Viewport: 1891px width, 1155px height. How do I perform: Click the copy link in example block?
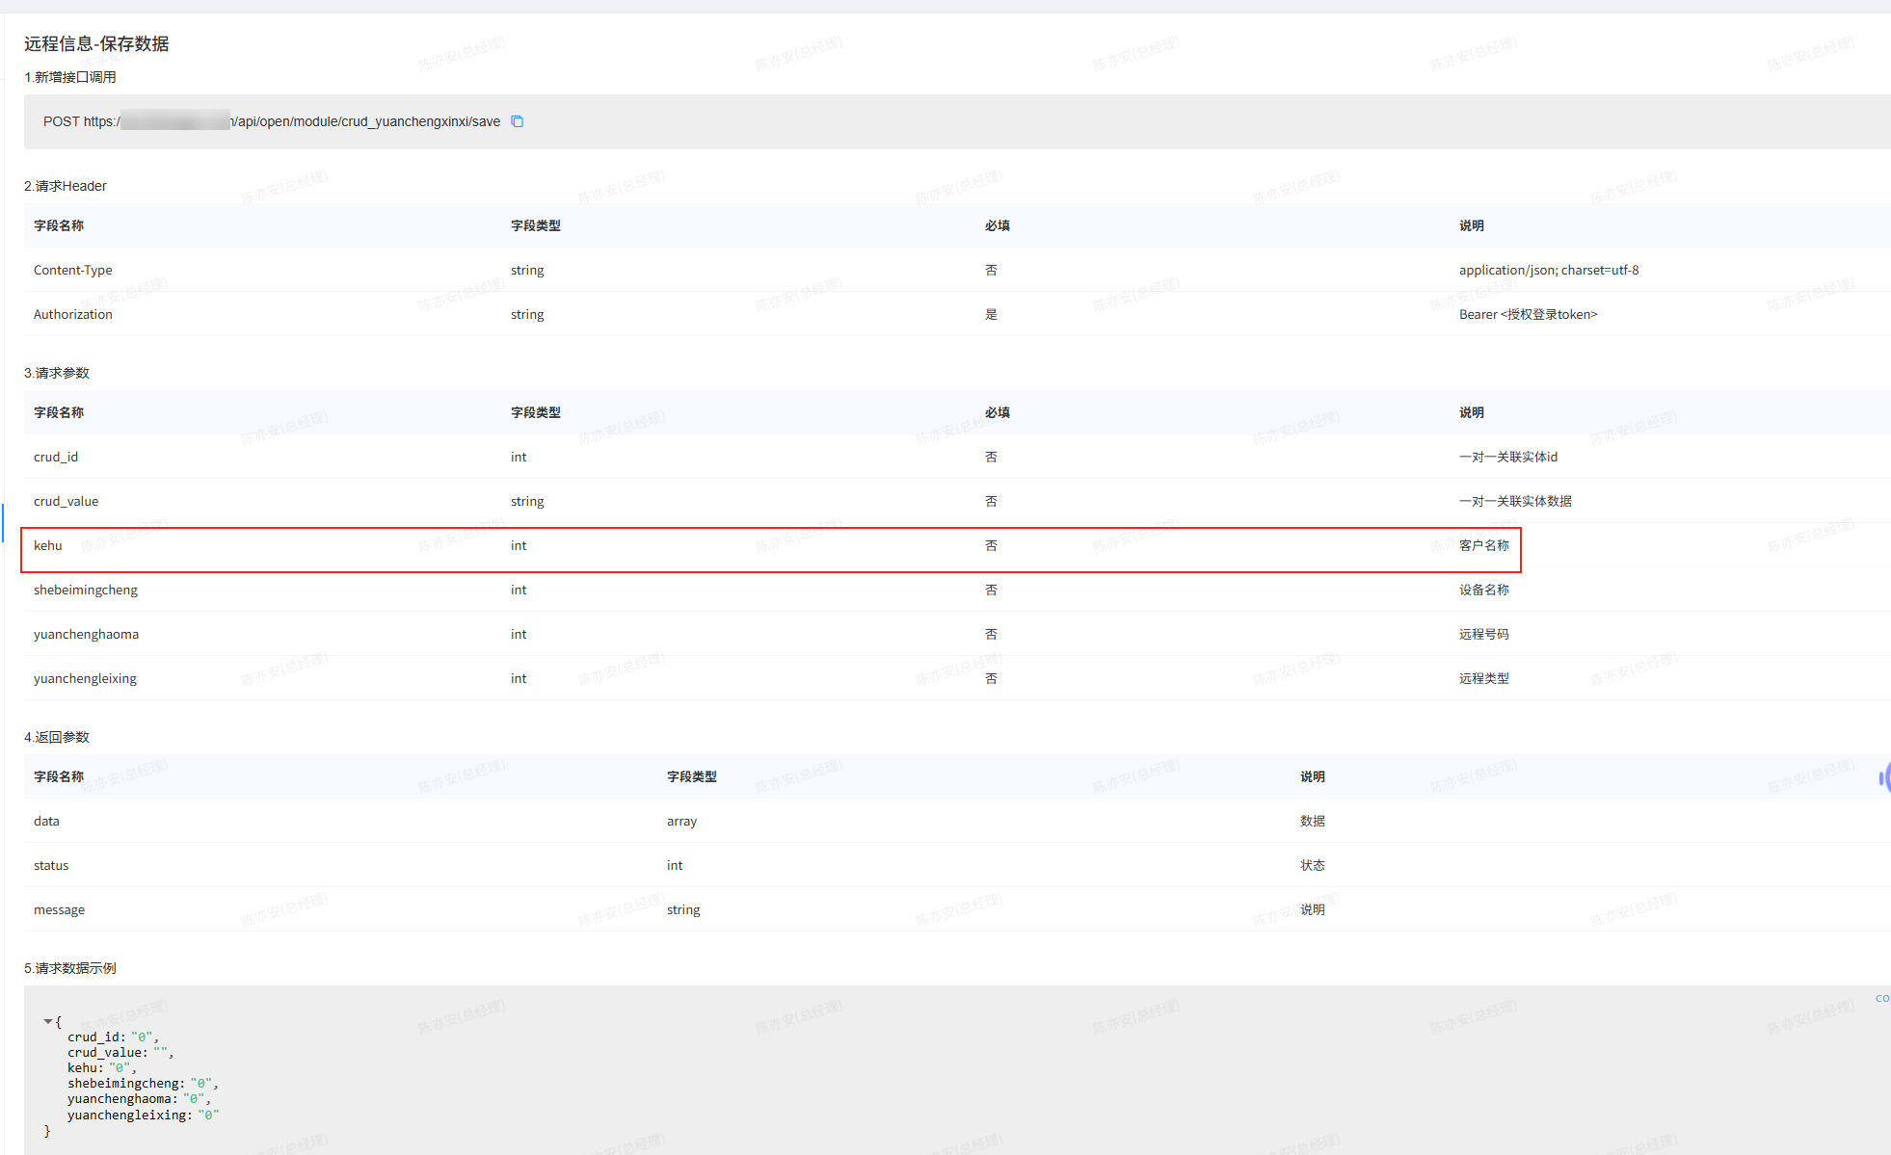coord(1882,998)
